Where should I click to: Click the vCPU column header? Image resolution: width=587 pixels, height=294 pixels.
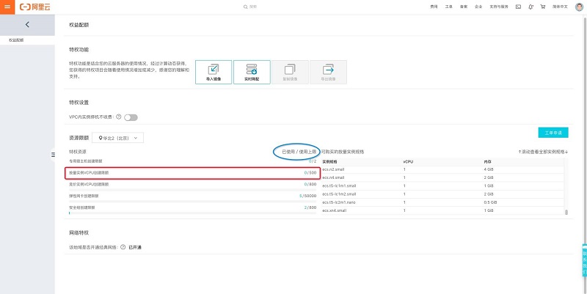coord(408,162)
